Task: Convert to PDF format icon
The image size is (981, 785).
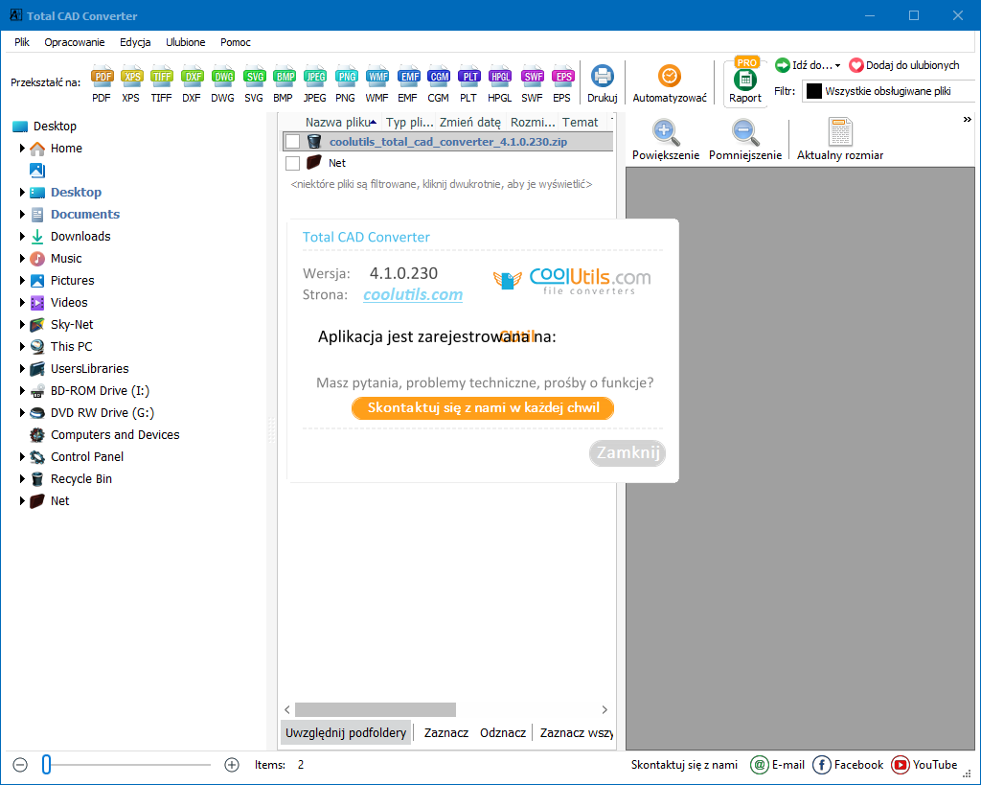Action: (102, 77)
